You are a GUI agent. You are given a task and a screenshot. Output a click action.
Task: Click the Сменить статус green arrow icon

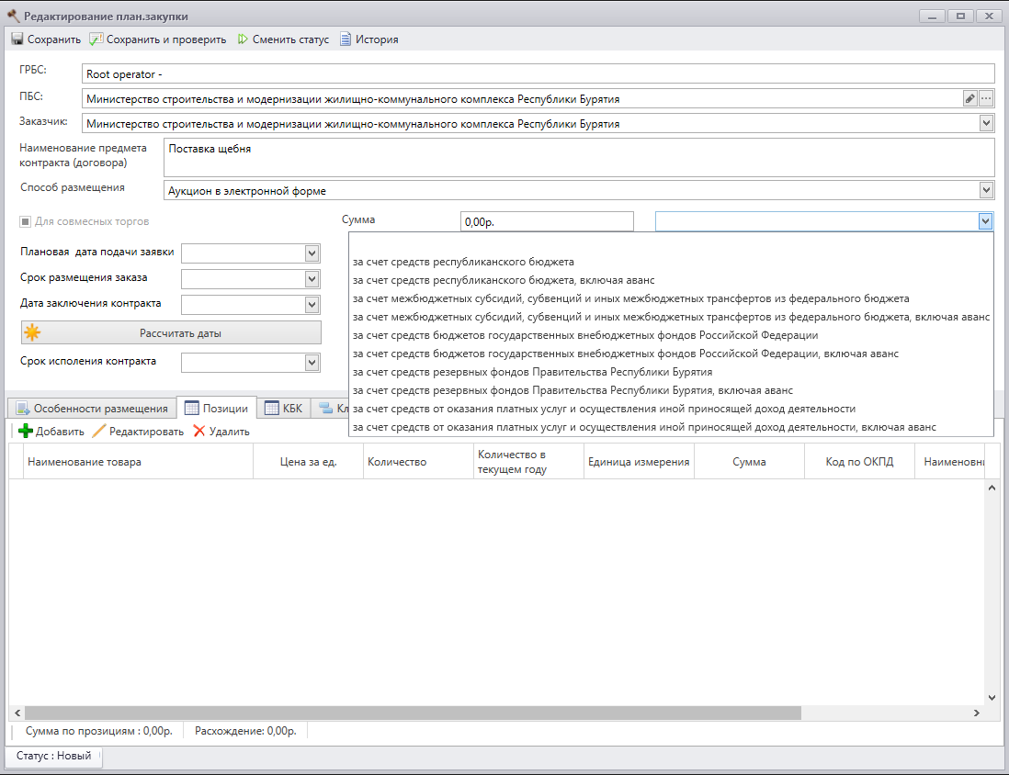pyautogui.click(x=243, y=39)
